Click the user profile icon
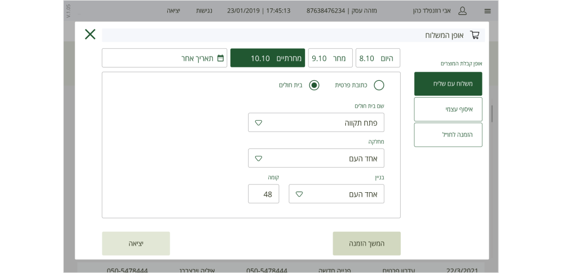This screenshot has height=273, width=562. tap(462, 11)
